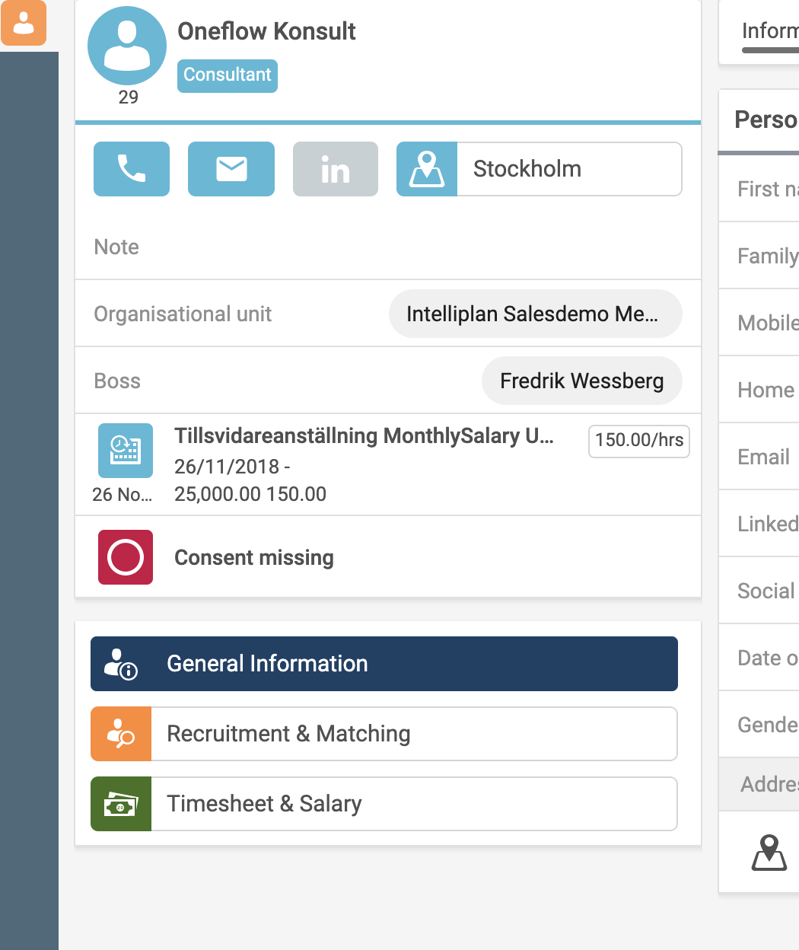The height and width of the screenshot is (950, 799).
Task: Click the red Consent missing icon
Action: tap(126, 557)
